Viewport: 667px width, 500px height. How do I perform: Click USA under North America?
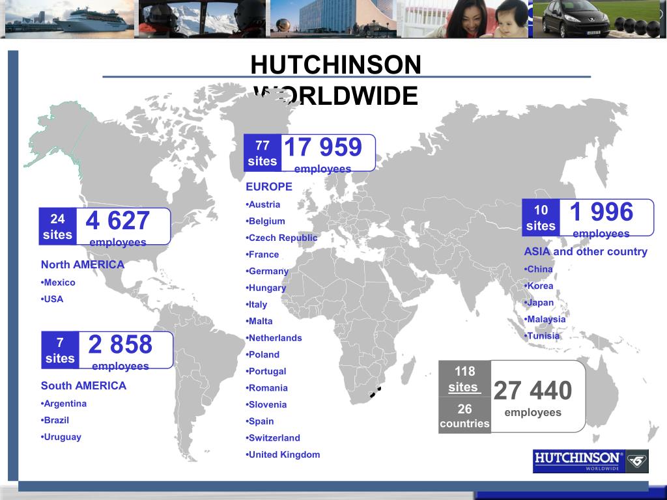pos(52,299)
